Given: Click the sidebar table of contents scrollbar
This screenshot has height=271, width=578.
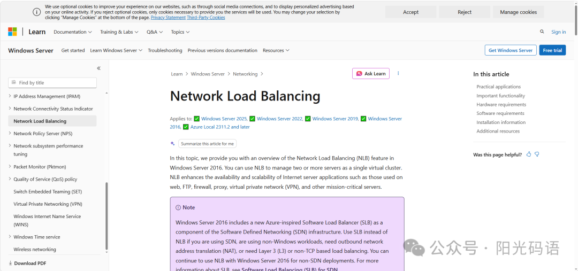Looking at the screenshot, I should 107,216.
